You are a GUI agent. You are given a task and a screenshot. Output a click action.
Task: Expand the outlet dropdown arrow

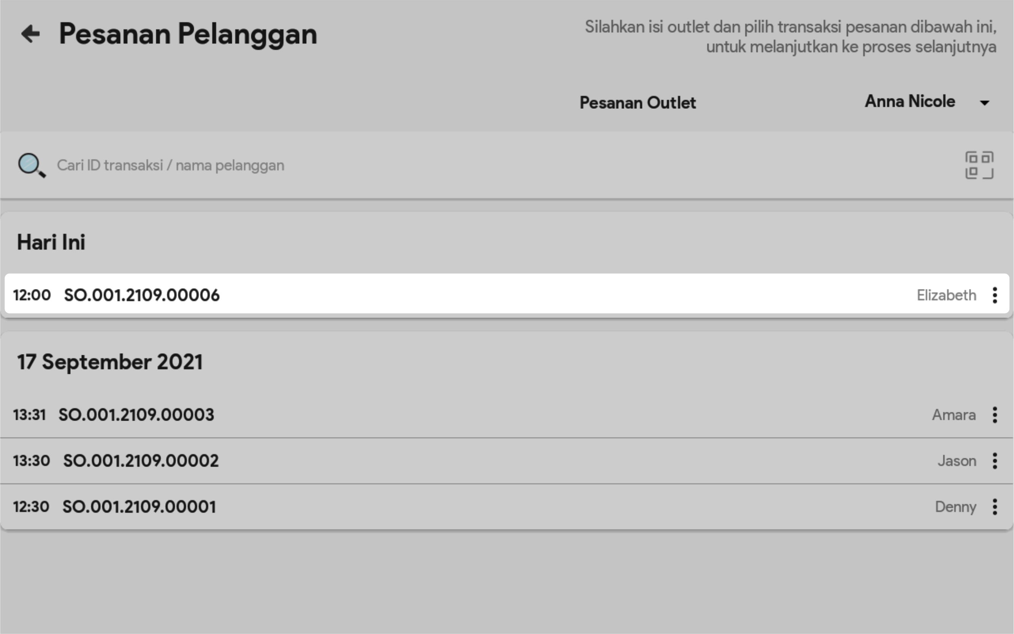[984, 103]
